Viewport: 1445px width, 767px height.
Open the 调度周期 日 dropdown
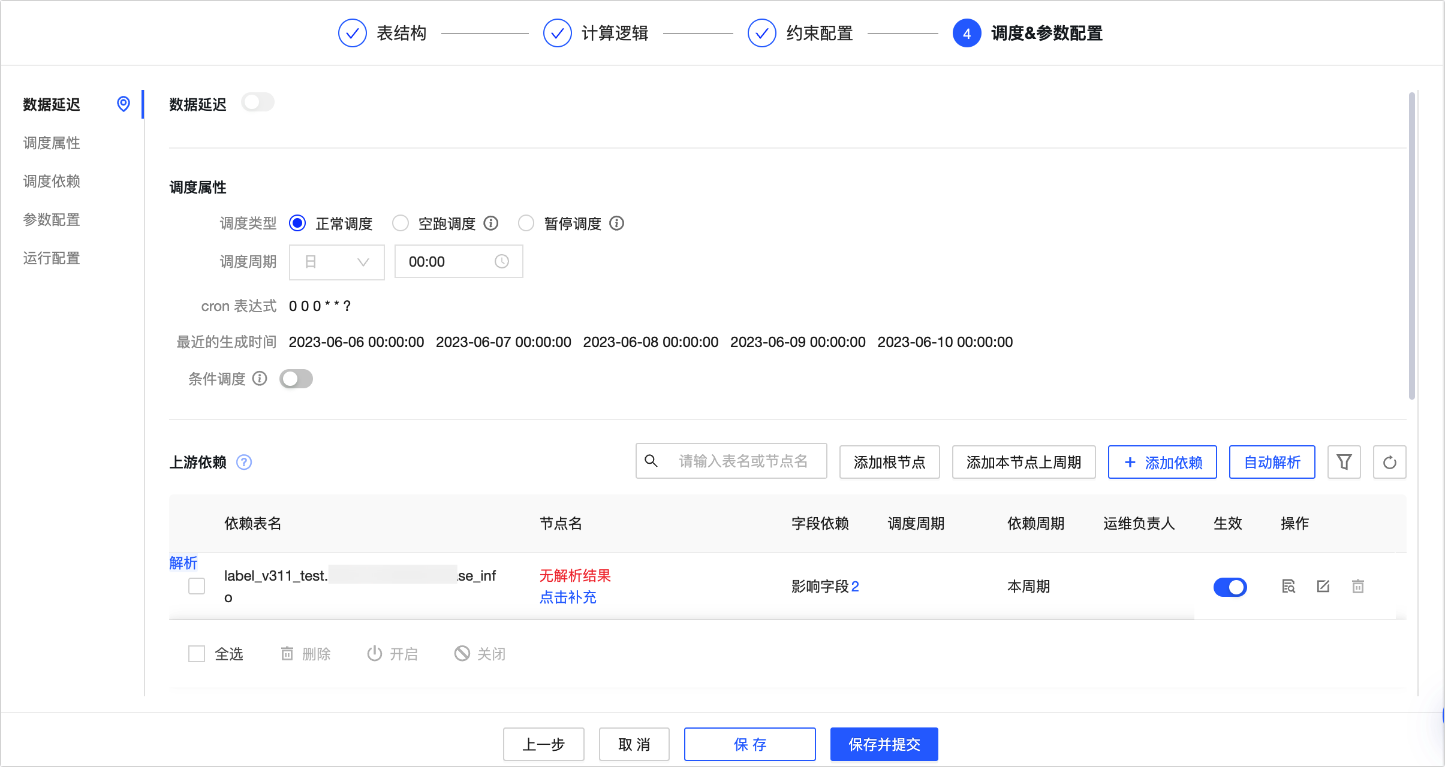pyautogui.click(x=336, y=262)
